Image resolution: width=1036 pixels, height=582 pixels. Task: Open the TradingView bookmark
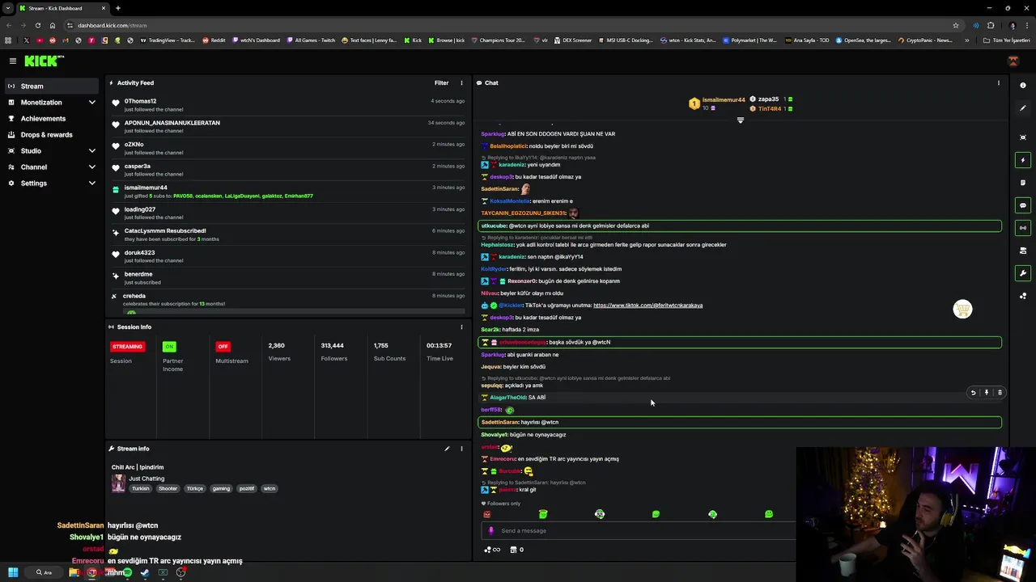[x=168, y=40]
